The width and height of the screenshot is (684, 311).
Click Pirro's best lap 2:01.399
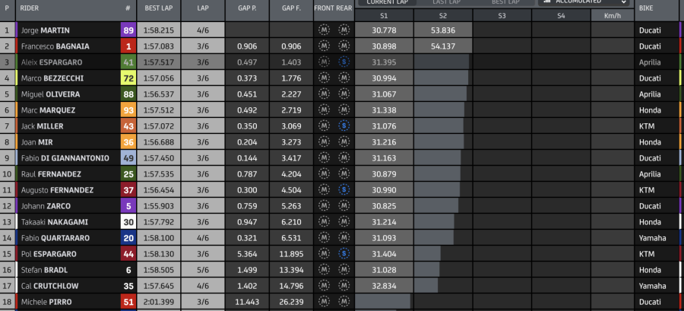159,302
